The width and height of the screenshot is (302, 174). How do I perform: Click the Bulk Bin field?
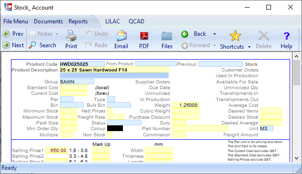(119, 105)
